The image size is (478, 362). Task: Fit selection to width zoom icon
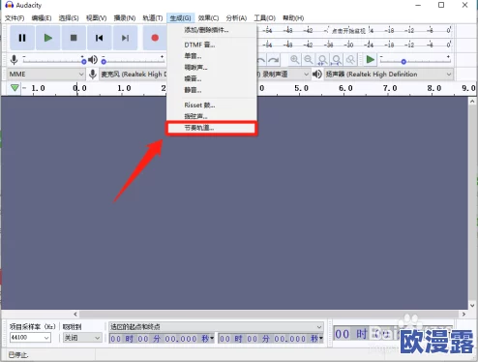(x=322, y=60)
